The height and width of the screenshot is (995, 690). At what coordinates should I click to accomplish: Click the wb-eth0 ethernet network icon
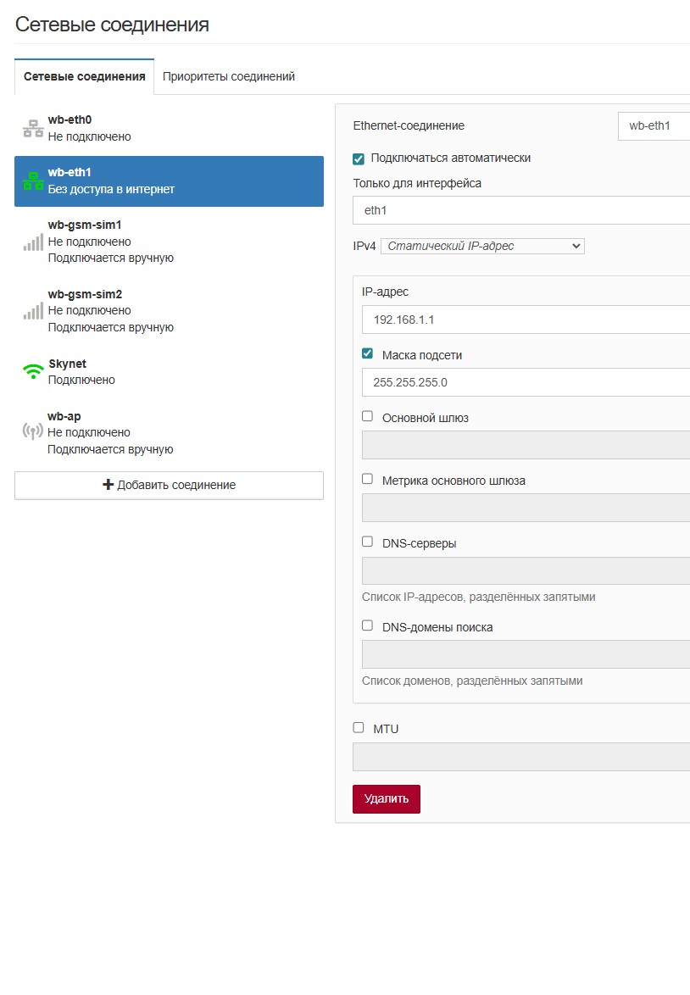click(33, 128)
